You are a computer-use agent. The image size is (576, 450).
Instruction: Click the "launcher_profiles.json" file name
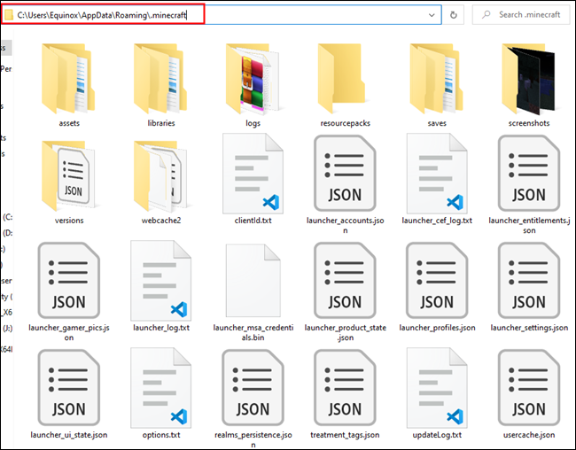(x=437, y=327)
